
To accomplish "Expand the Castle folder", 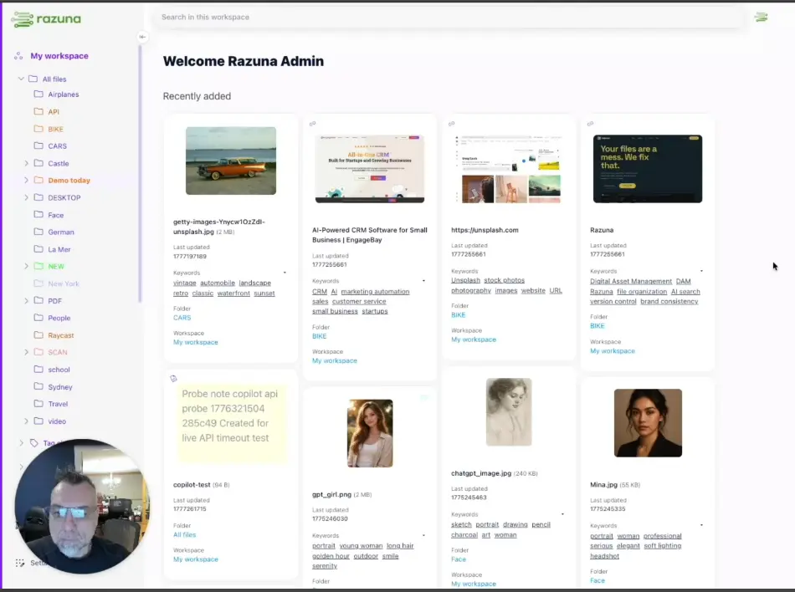I will (27, 163).
